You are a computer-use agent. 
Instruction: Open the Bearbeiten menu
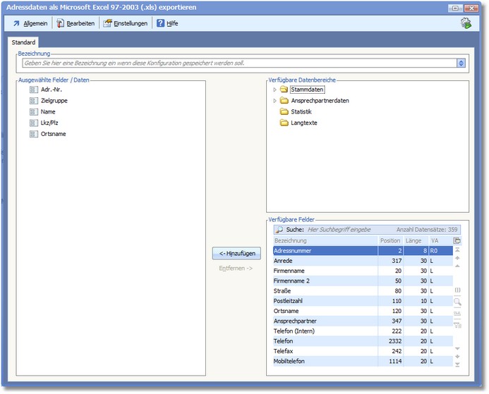click(x=76, y=23)
